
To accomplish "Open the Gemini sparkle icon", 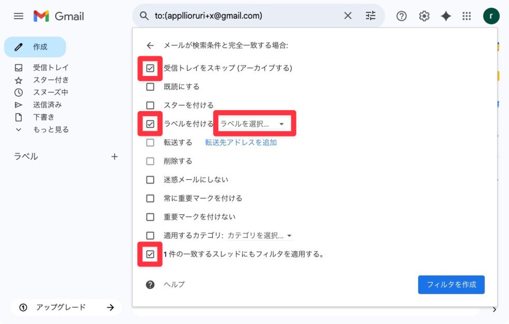I will 446,16.
